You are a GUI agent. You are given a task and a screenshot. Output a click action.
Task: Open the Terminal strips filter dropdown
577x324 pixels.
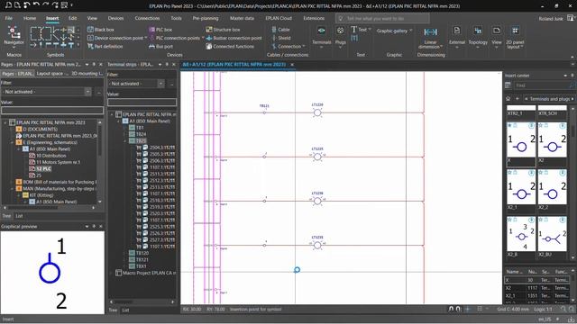point(160,84)
